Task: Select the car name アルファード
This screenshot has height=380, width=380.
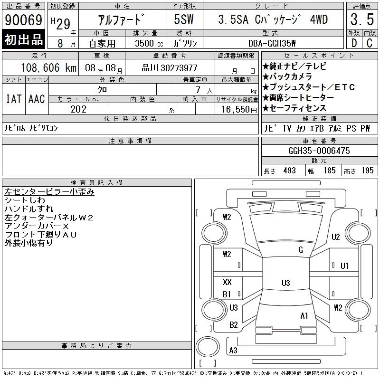Action: tap(121, 20)
